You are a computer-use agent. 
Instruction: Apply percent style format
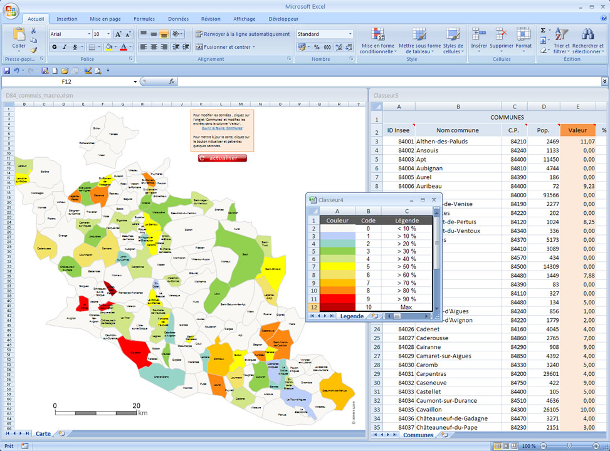tap(317, 47)
